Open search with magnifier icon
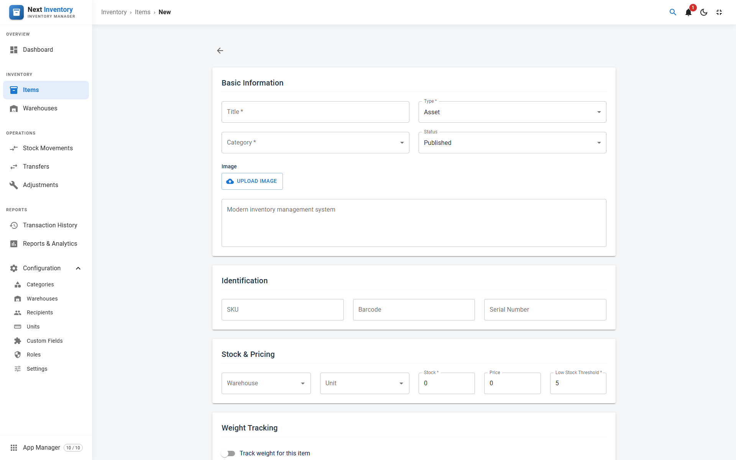The height and width of the screenshot is (460, 736). (673, 12)
